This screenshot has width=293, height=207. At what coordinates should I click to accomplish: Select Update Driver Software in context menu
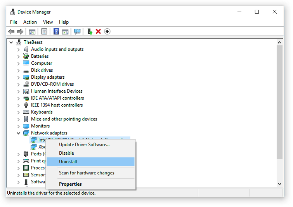click(x=84, y=145)
